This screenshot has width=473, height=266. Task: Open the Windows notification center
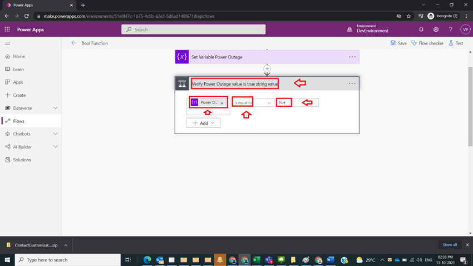click(x=464, y=260)
